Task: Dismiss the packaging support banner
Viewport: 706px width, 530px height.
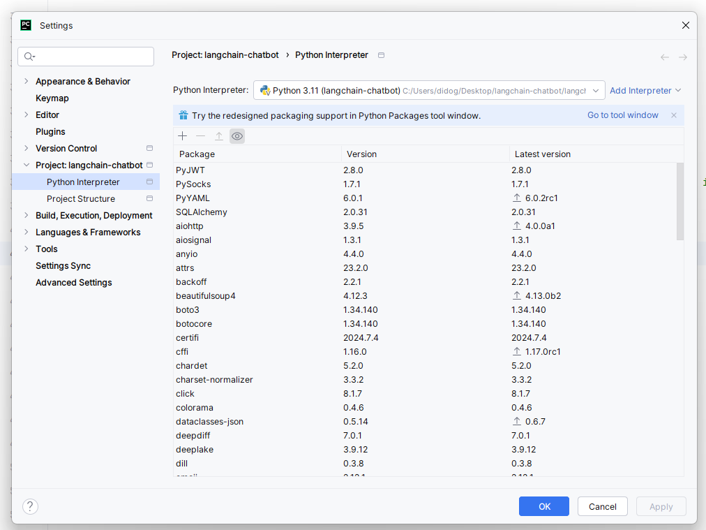Action: coord(673,115)
